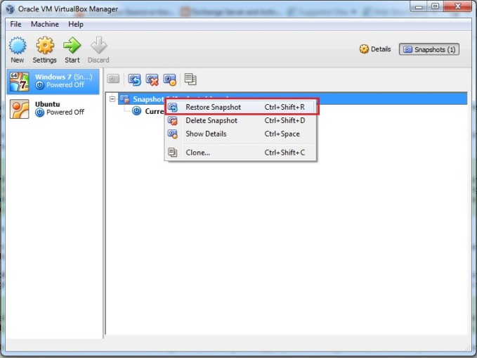
Task: Click the Take Snapshot camera toolbar icon
Action: (113, 79)
